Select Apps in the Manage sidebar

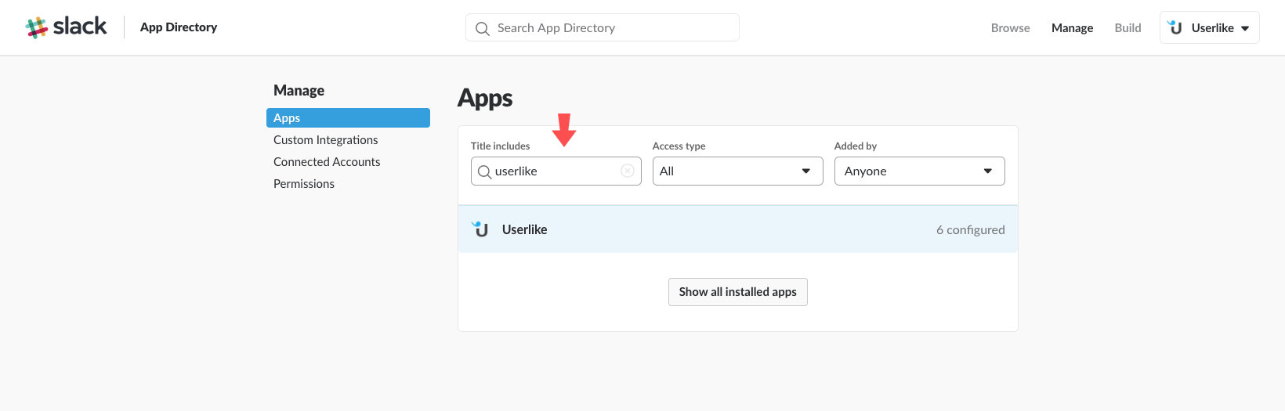click(x=348, y=117)
